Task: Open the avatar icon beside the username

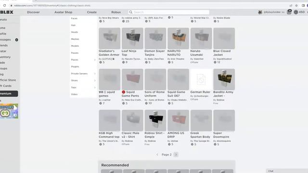Action: click(260, 12)
